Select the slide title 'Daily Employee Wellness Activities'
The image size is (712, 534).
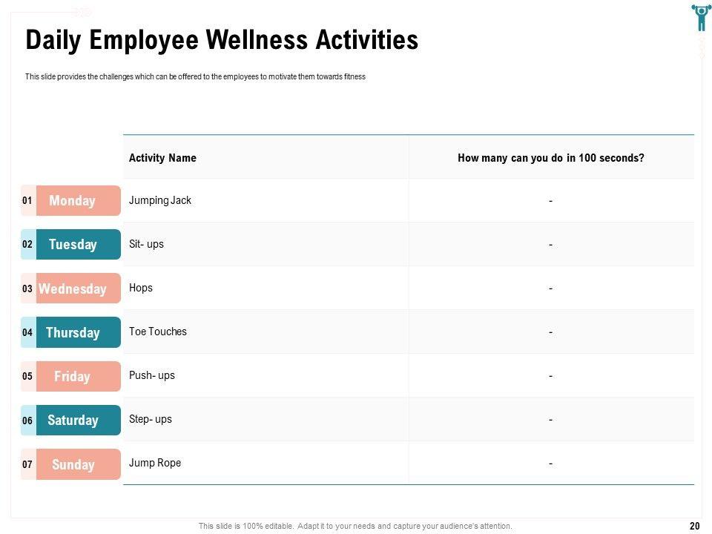[x=222, y=40]
